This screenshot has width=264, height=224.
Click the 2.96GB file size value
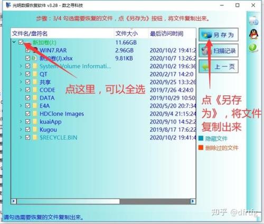[x=125, y=51]
